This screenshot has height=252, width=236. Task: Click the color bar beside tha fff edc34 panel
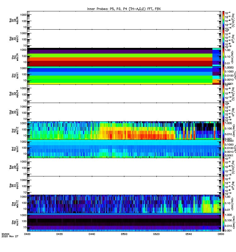click(x=223, y=20)
